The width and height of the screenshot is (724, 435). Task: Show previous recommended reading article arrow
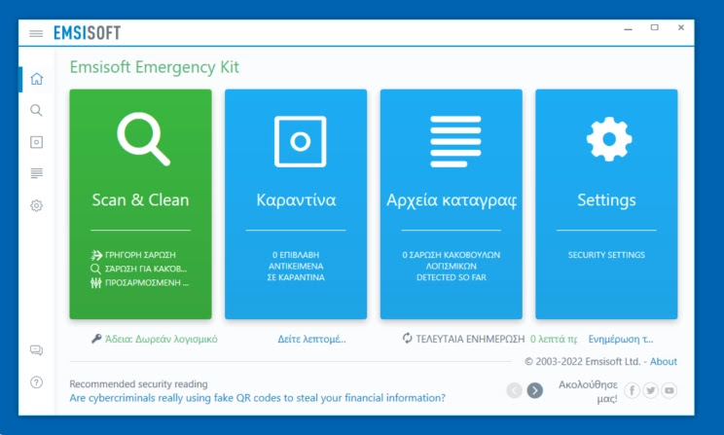click(x=514, y=390)
